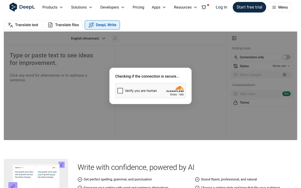301x188 pixels.
Task: Click 'Sound fluent, professional, and natural' text
Action: coord(229,179)
